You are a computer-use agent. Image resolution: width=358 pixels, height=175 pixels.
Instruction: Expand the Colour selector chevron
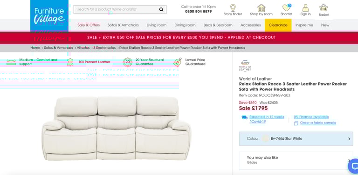349,139
